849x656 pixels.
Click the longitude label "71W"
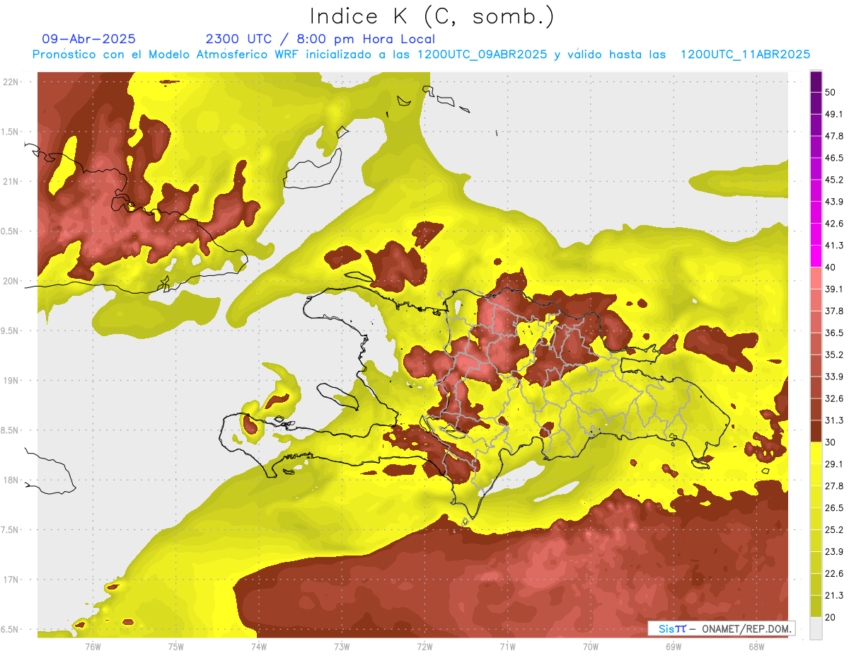point(507,647)
